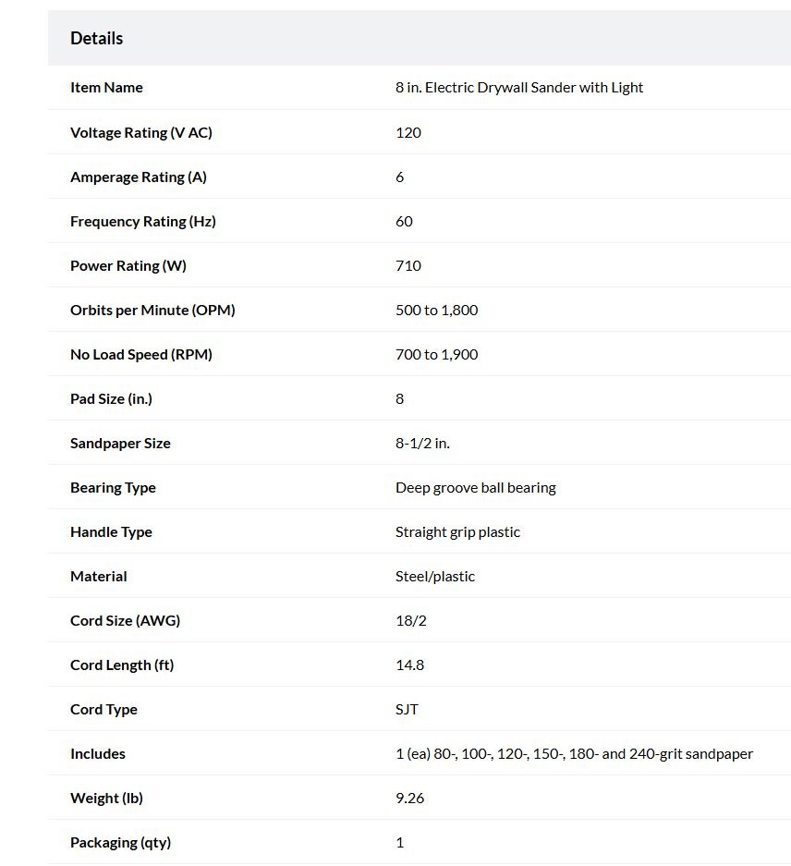This screenshot has height=866, width=791.
Task: Select the Sandpaper Size value 8-1/2 in.
Action: 422,443
